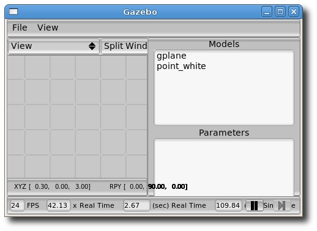Select gplane in the Models list
Viewport: 317px width, 231px height.
(171, 56)
